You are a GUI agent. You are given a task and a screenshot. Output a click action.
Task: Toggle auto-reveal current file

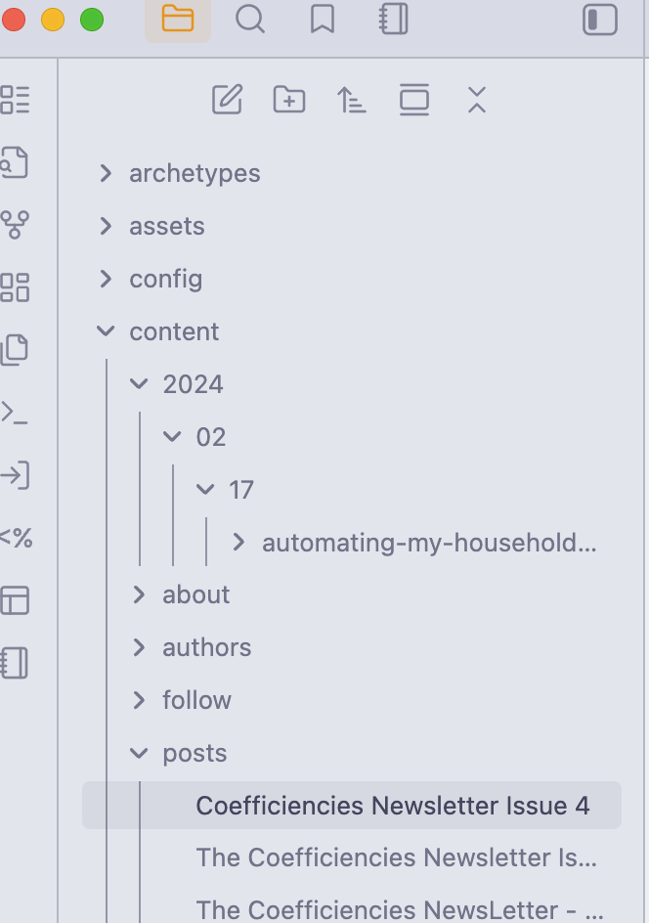tap(414, 100)
